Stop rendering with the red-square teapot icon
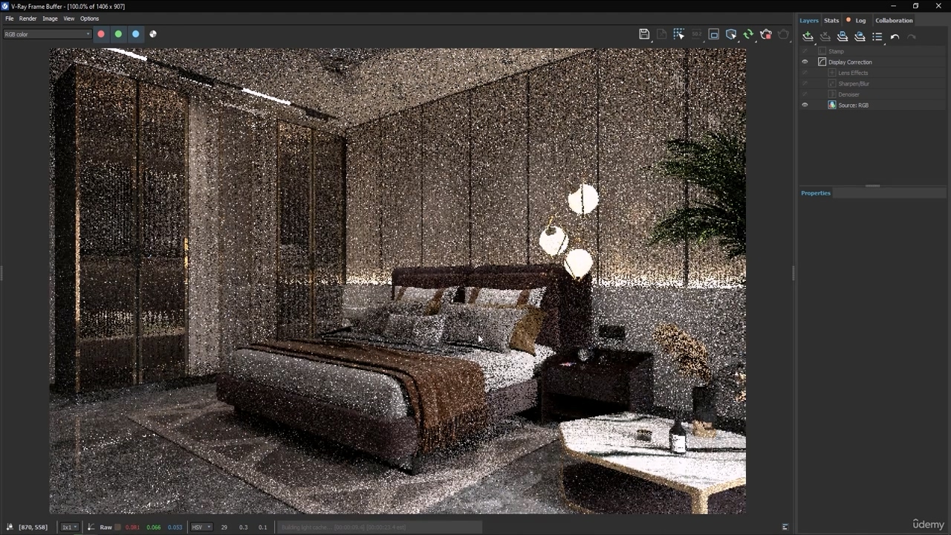The image size is (951, 535). pos(766,34)
